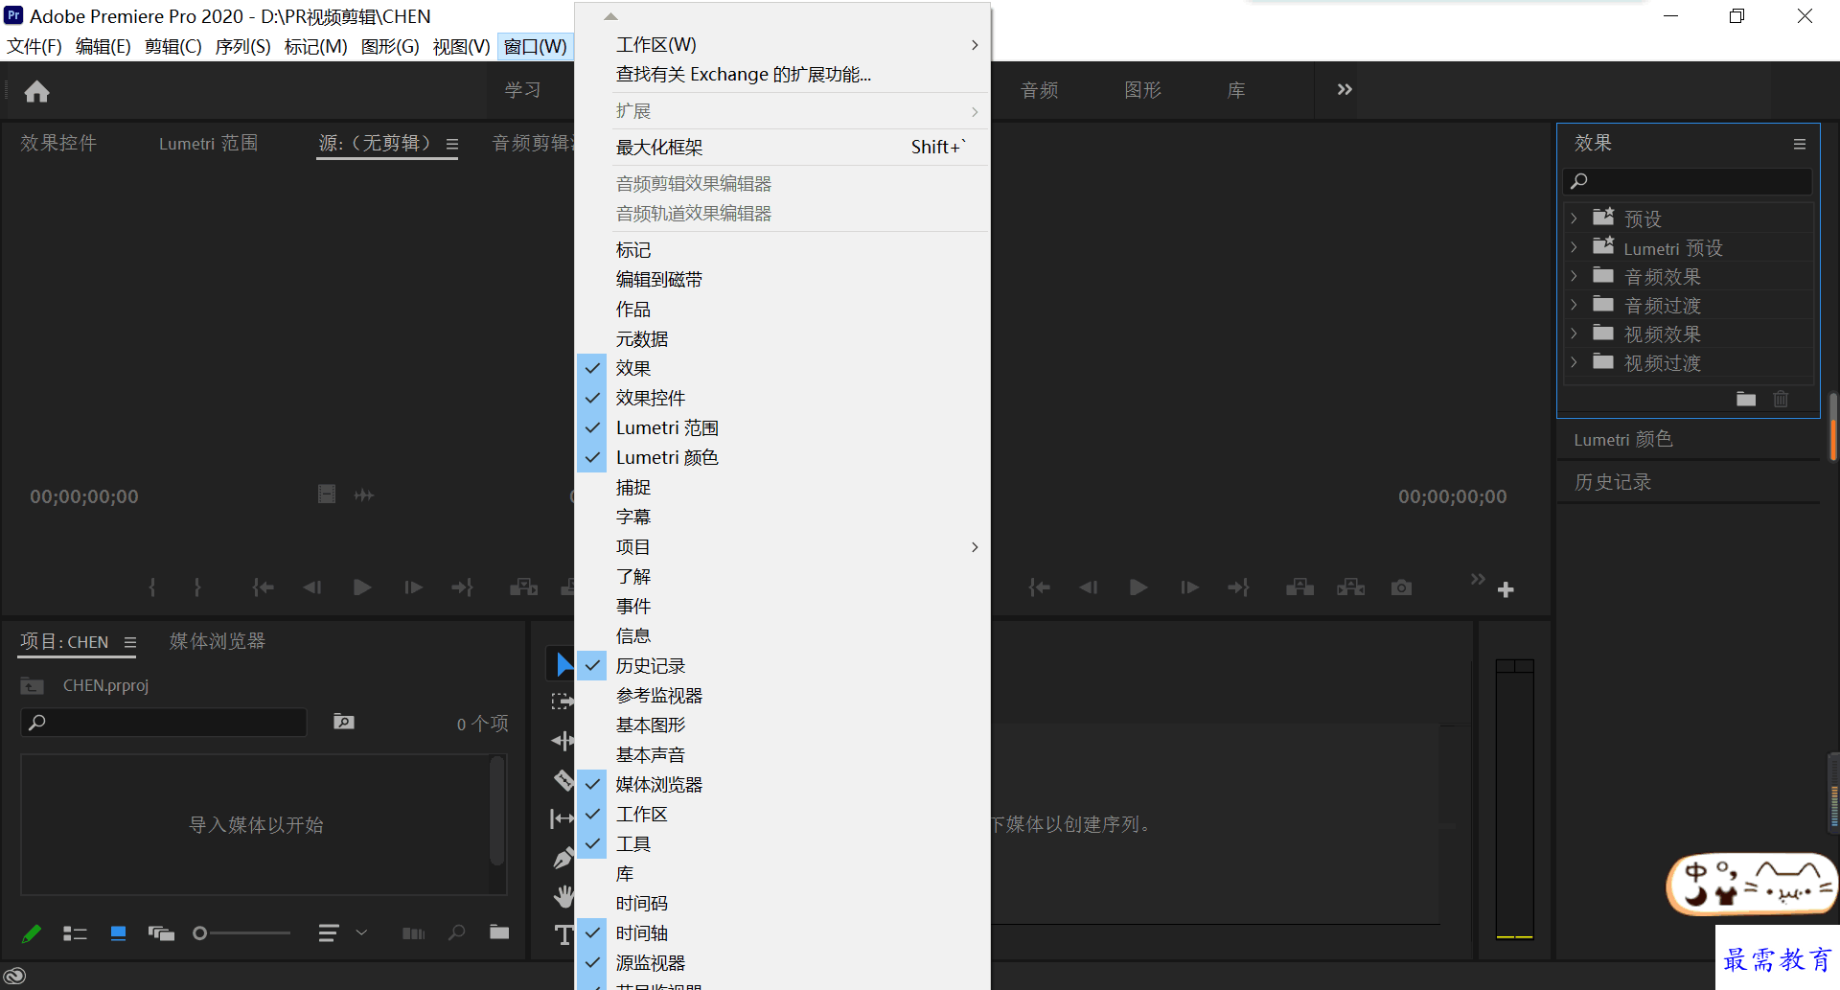Toggle project writable pencil icon
The image size is (1840, 990).
point(32,932)
